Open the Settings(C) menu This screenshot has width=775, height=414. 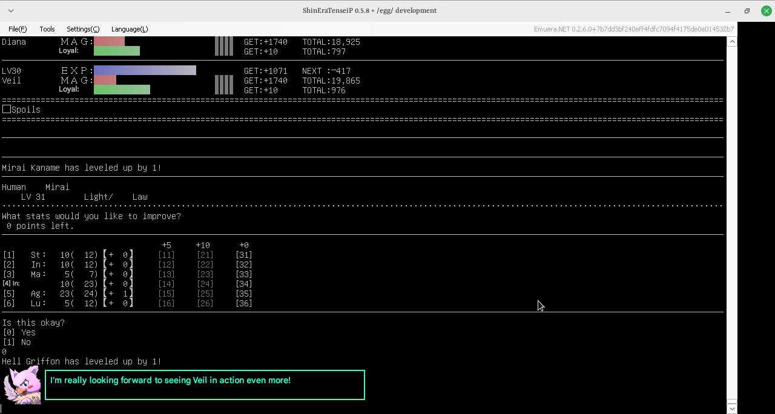point(83,29)
